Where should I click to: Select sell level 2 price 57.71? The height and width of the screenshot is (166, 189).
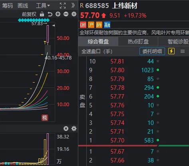117,132
